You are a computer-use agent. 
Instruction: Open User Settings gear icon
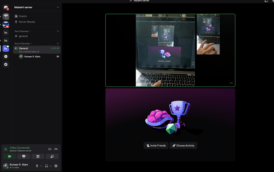(x=56, y=166)
